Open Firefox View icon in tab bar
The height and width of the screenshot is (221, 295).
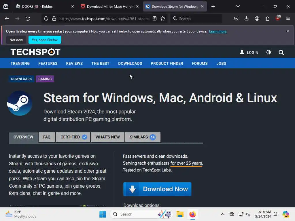tap(6, 7)
